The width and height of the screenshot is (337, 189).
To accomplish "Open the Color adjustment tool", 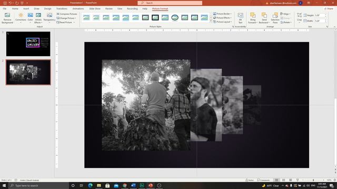I will pos(31,18).
